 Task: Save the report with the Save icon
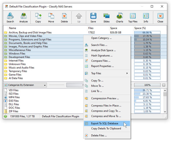pos(93,16)
